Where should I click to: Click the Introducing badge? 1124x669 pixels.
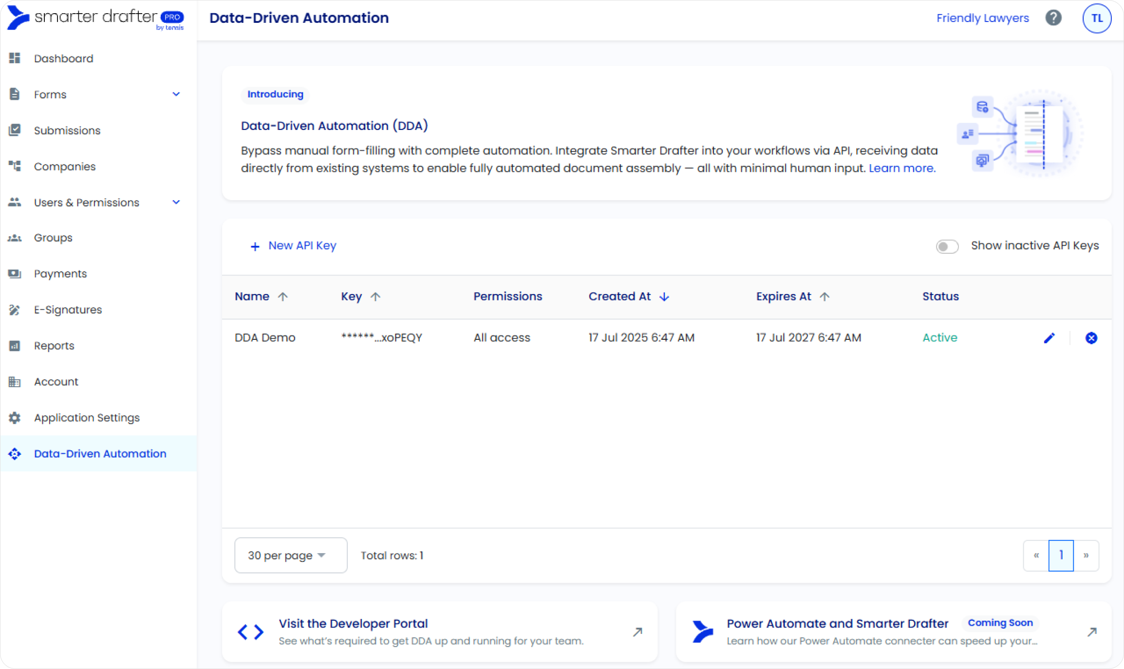tap(275, 94)
